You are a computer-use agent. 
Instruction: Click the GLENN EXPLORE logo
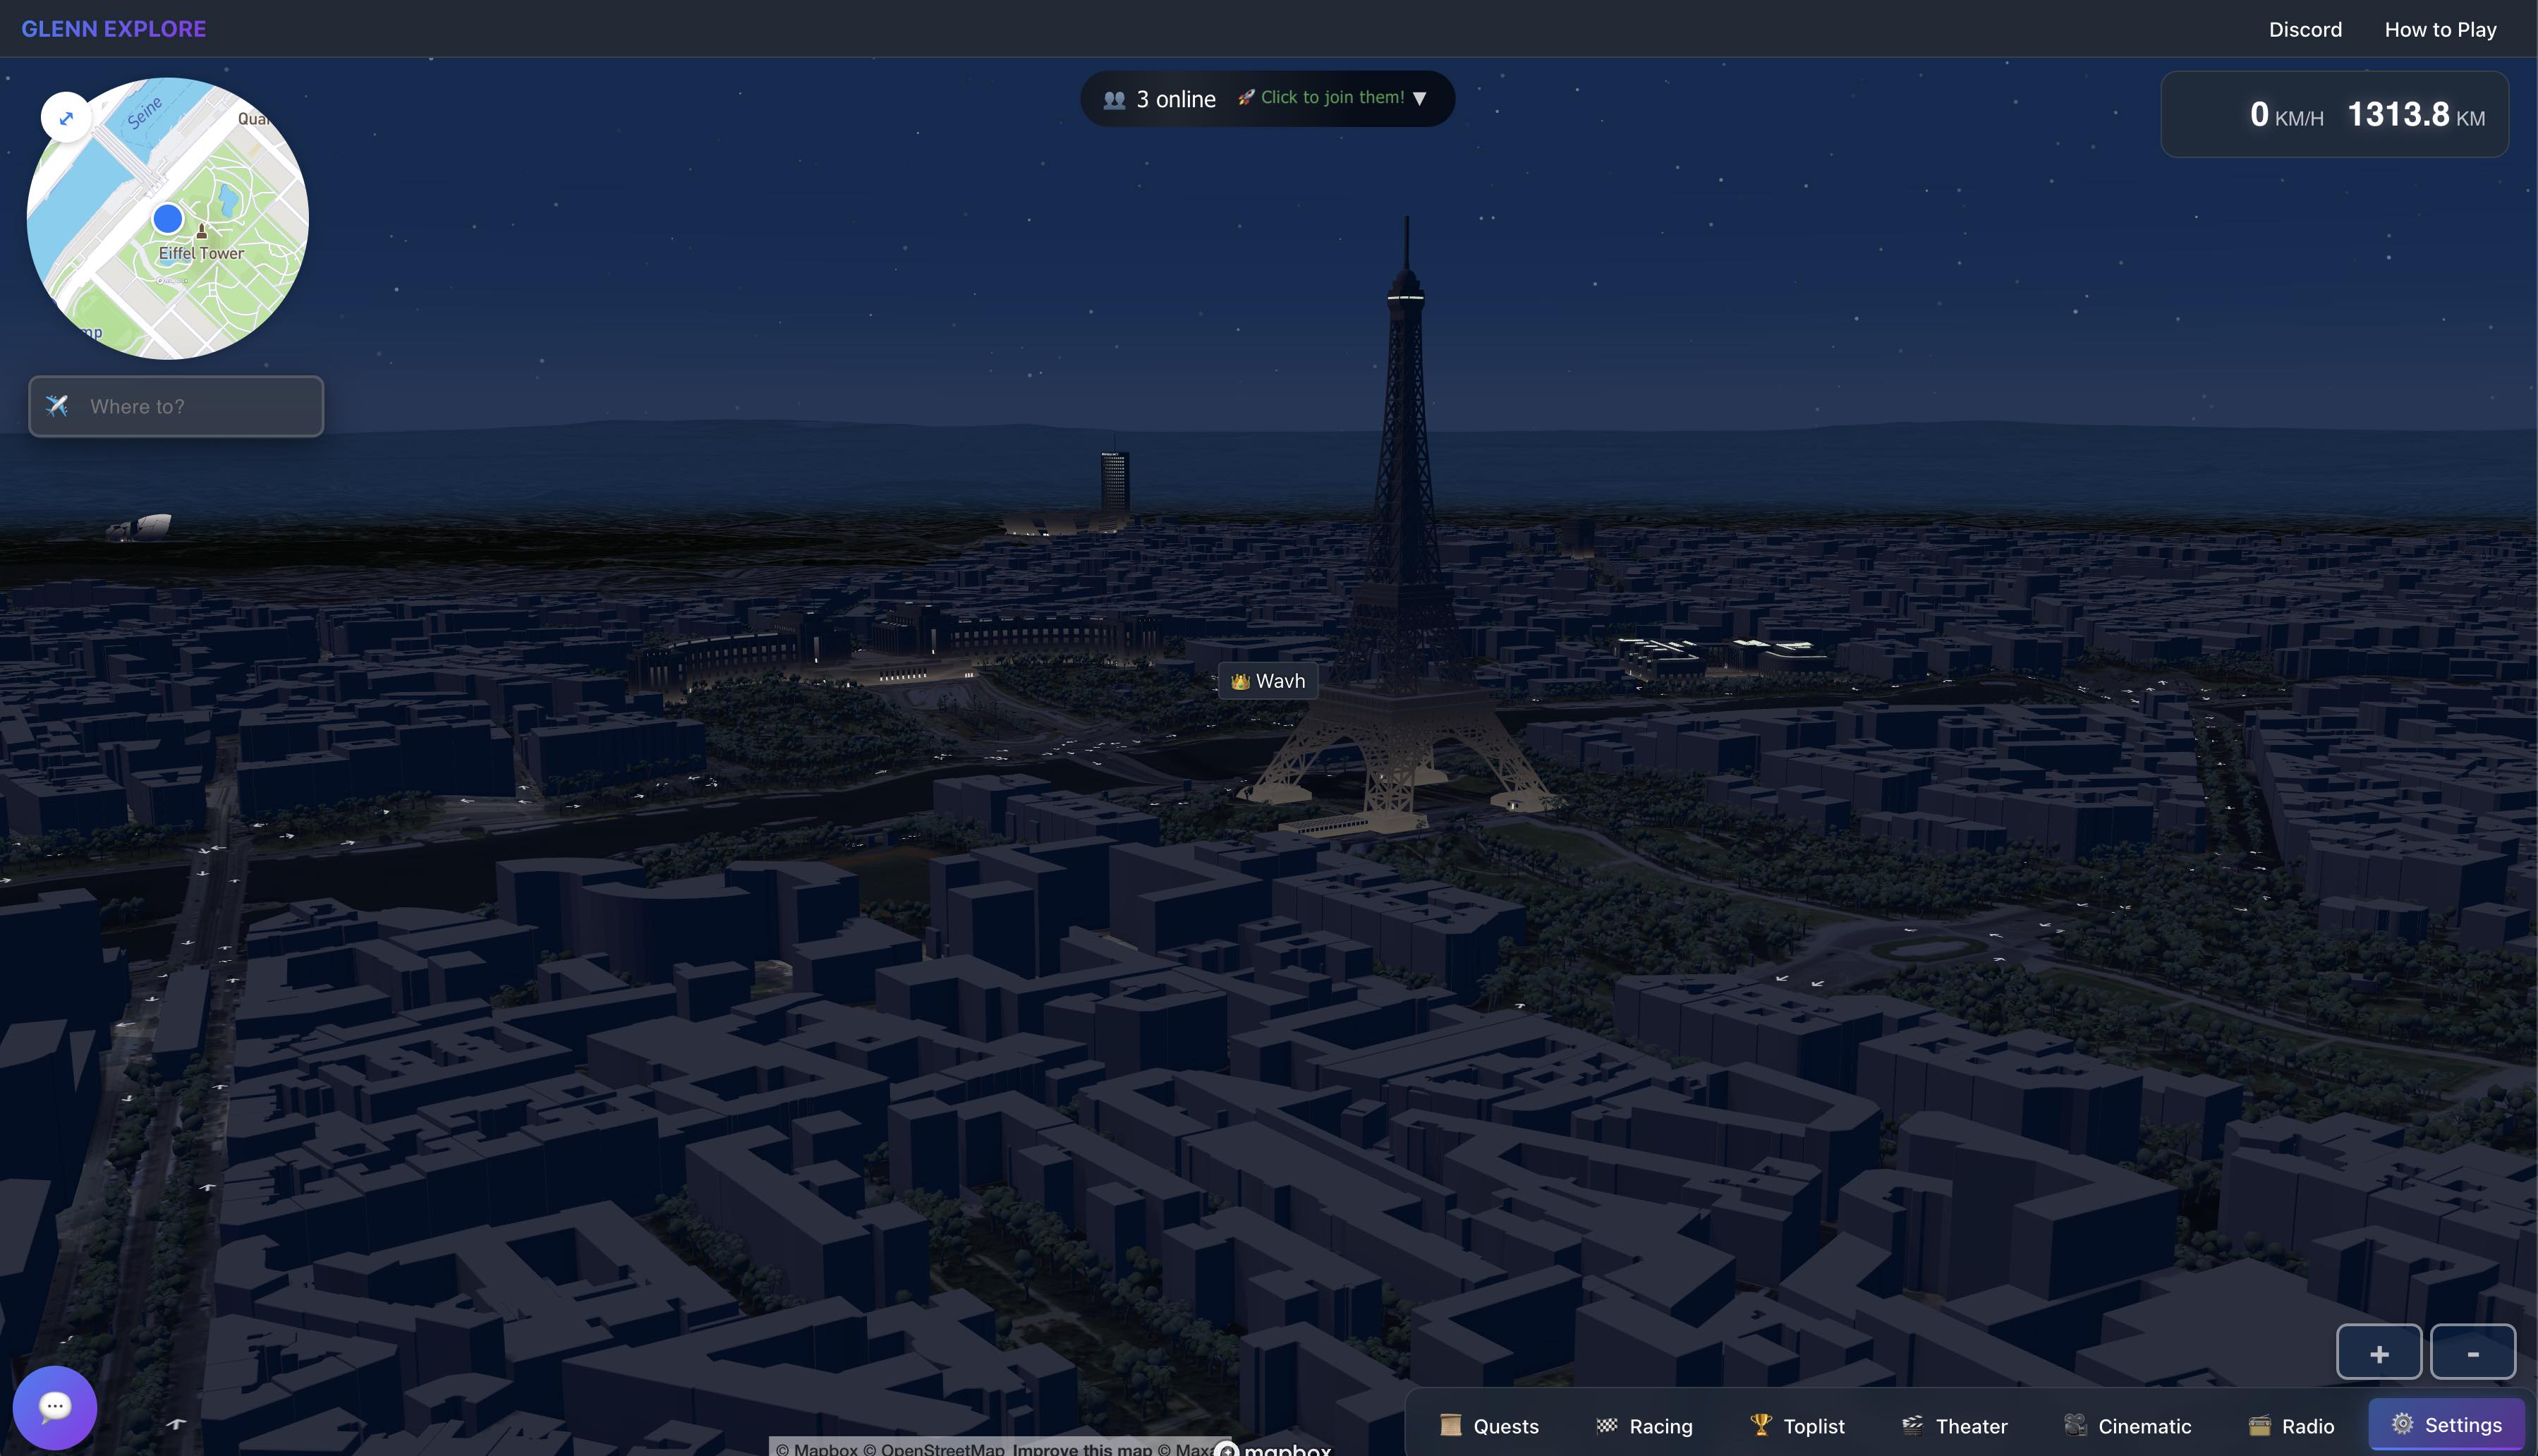point(113,28)
